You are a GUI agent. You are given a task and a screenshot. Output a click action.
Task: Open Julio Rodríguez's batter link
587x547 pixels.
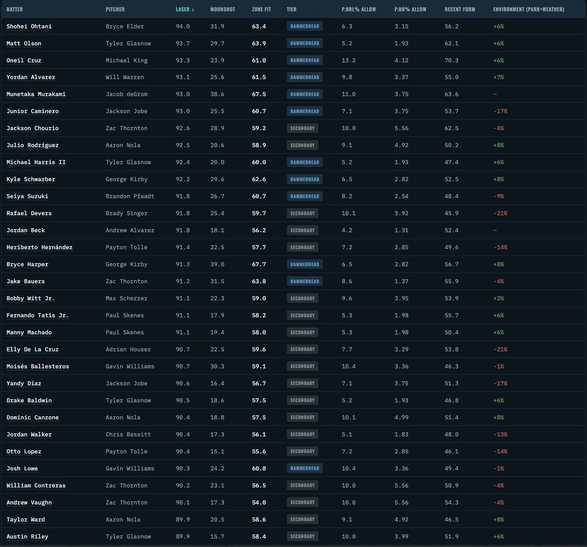[32, 145]
